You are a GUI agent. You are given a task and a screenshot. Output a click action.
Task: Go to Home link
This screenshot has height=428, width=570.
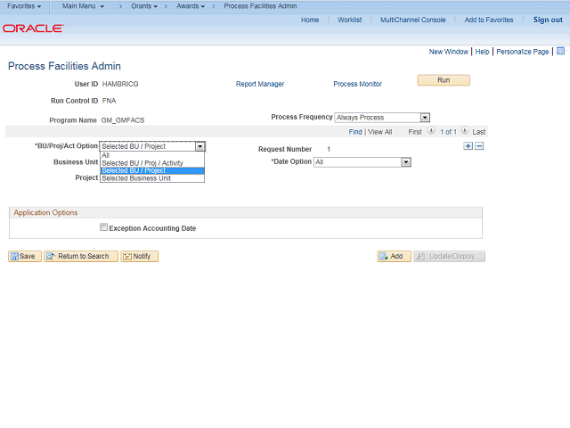(310, 20)
